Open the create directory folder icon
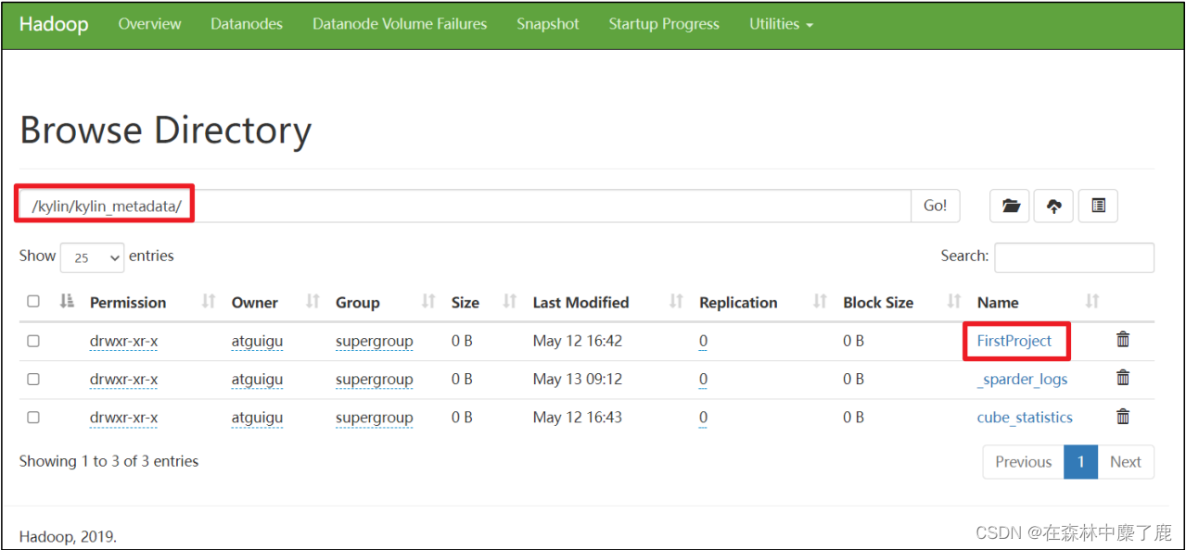This screenshot has height=550, width=1186. [x=1010, y=206]
